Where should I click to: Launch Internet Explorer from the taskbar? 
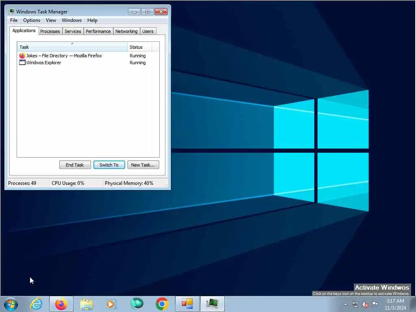point(36,304)
